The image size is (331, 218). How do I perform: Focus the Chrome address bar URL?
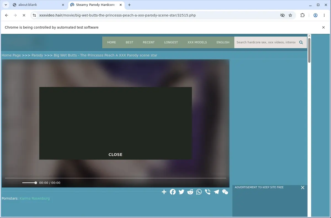tap(118, 15)
